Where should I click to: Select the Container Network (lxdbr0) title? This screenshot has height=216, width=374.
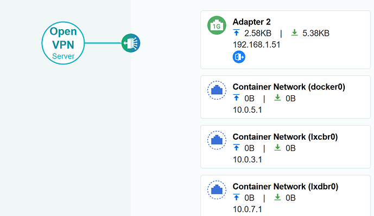click(x=286, y=187)
